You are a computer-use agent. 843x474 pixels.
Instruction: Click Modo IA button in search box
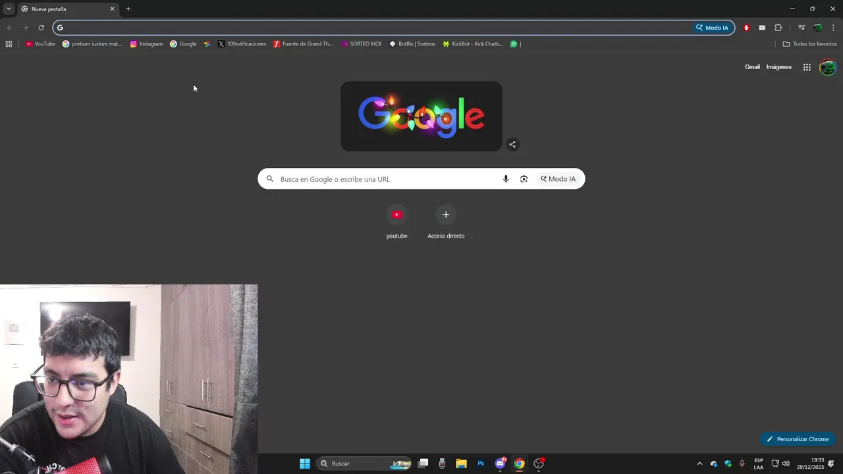(x=558, y=179)
